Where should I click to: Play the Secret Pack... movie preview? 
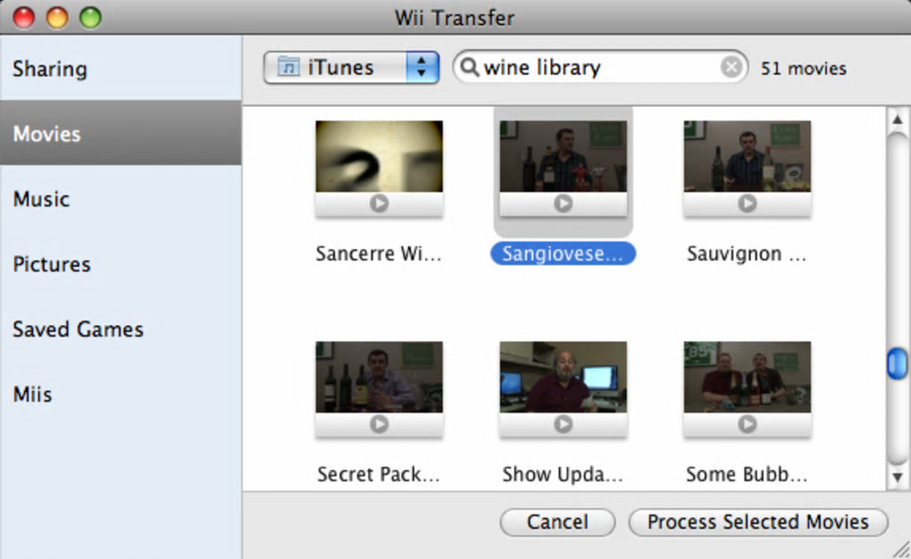(379, 424)
